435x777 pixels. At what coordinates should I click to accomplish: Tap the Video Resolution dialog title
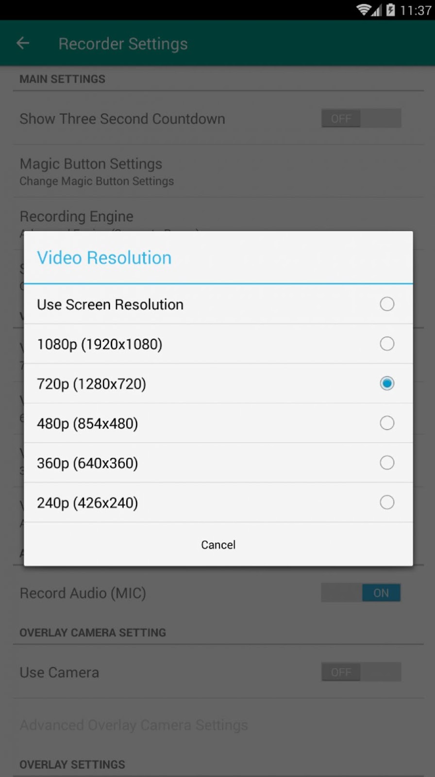tap(104, 257)
